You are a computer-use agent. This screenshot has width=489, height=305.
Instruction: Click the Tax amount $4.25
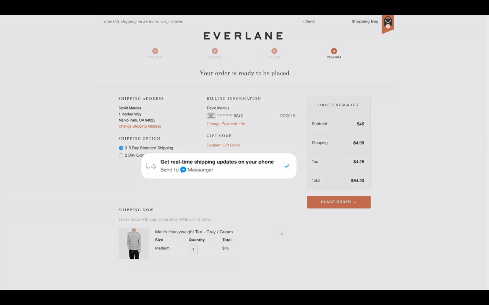pyautogui.click(x=359, y=162)
